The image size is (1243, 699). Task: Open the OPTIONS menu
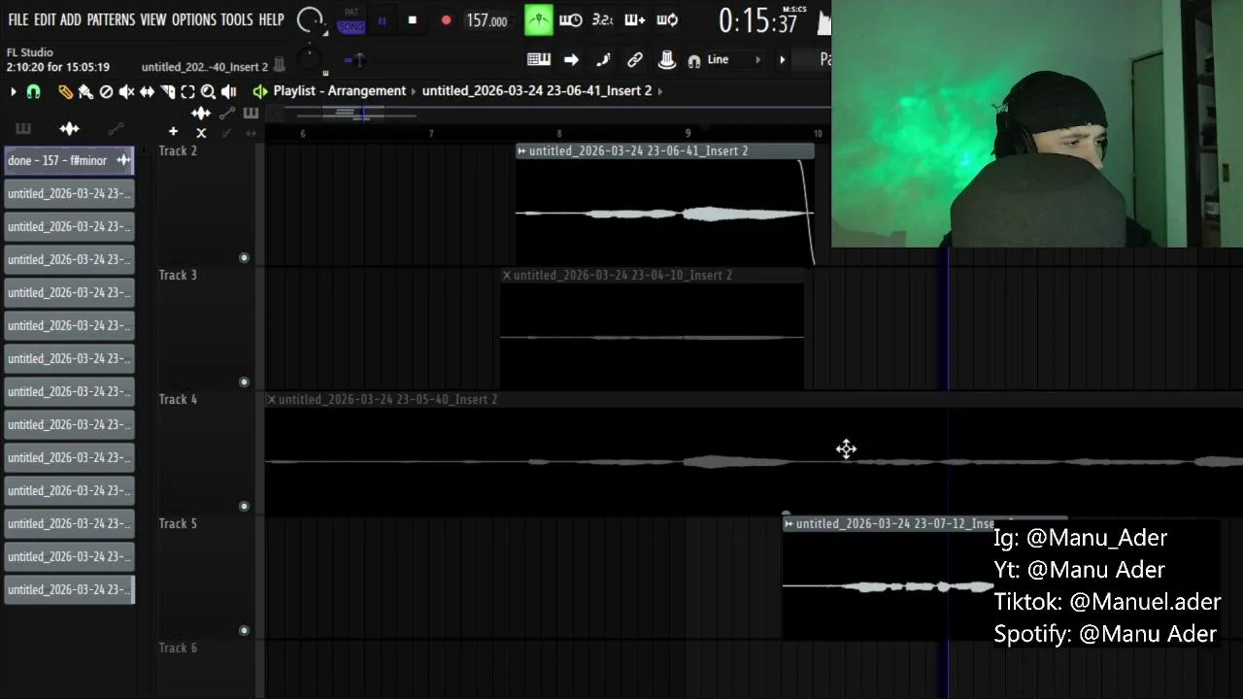pos(193,19)
